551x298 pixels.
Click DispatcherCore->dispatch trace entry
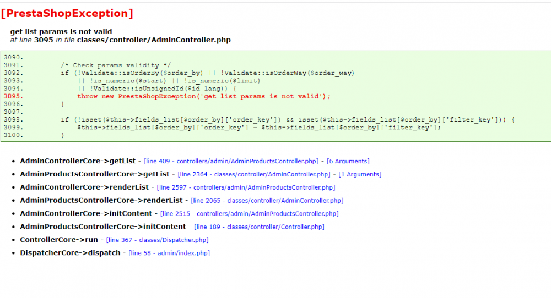(x=71, y=253)
